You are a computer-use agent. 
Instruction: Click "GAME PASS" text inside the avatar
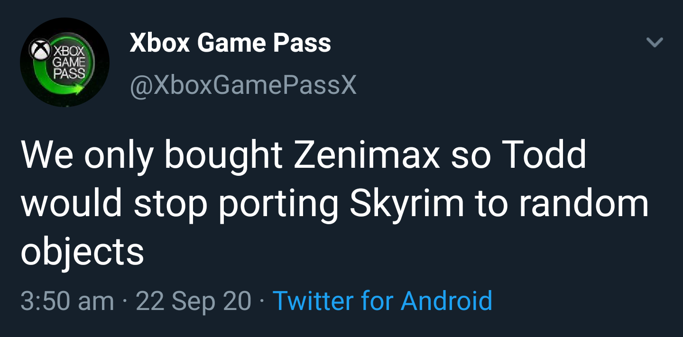[69, 68]
